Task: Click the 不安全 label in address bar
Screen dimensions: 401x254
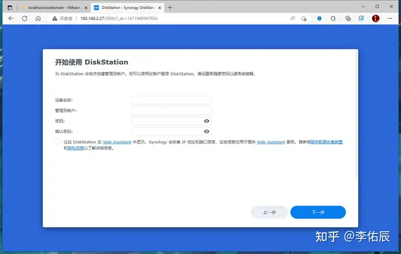Action: point(66,18)
